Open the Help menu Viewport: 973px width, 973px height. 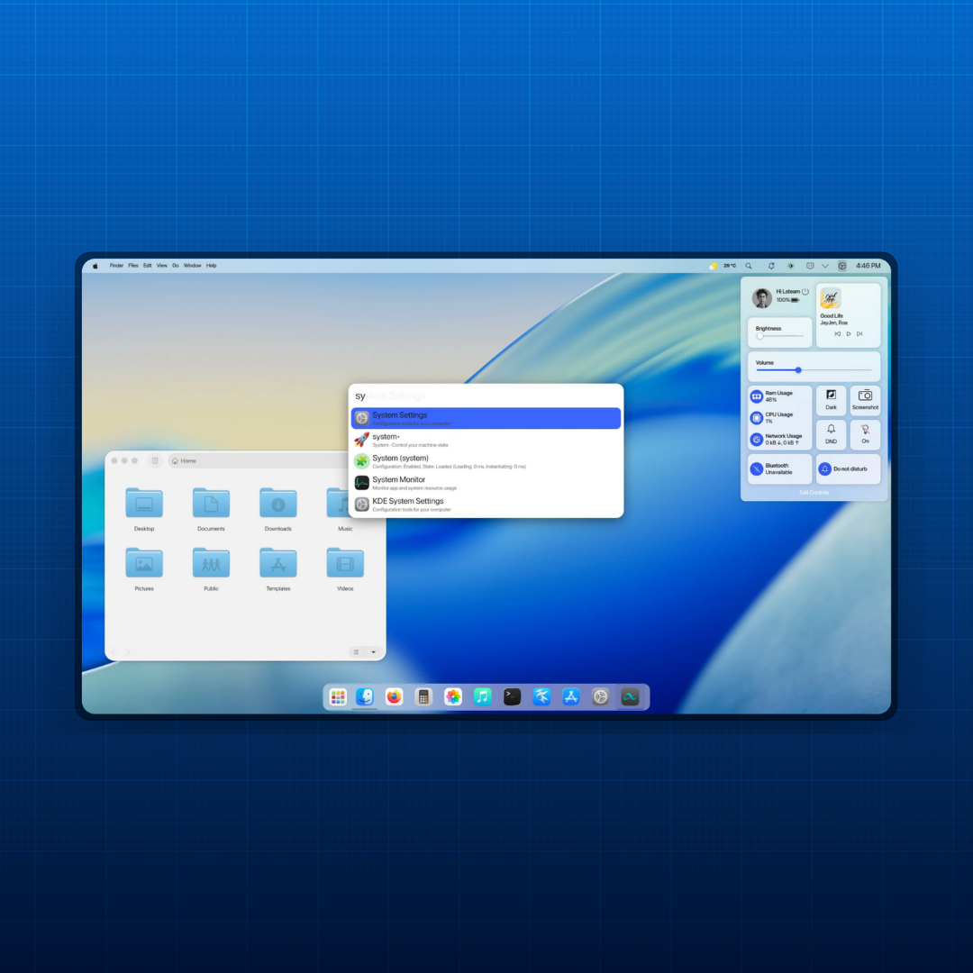pyautogui.click(x=212, y=266)
